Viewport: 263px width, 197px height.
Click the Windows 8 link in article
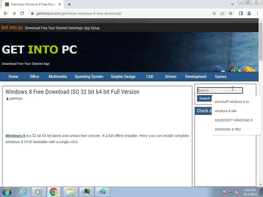point(15,136)
